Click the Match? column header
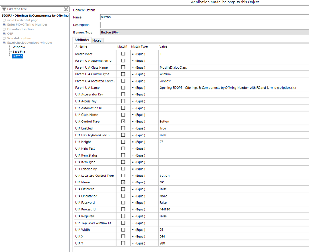The width and height of the screenshot is (309, 252). (123, 46)
